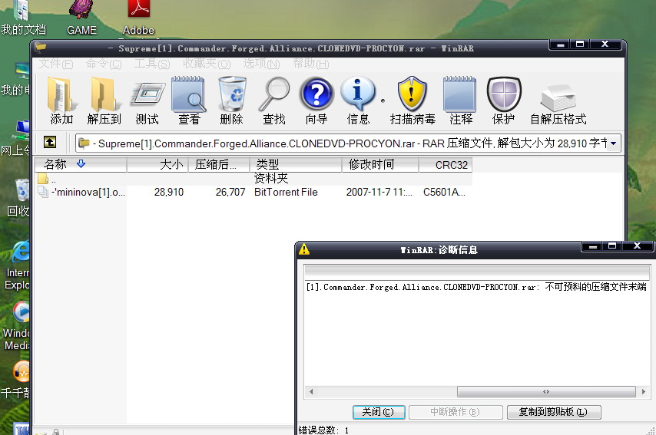This screenshot has width=656, height=435.
Task: Click the 添加 (Add) toolbar icon
Action: [61, 101]
